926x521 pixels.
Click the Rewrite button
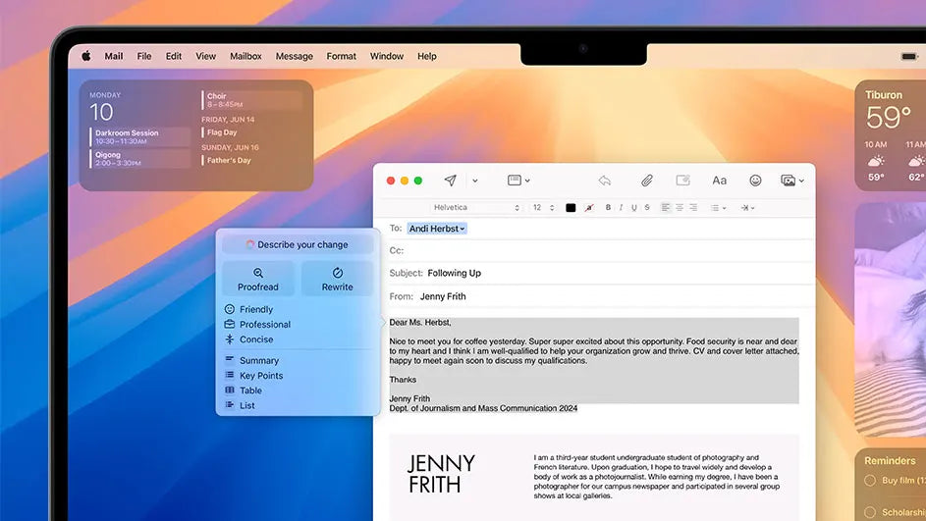click(337, 279)
